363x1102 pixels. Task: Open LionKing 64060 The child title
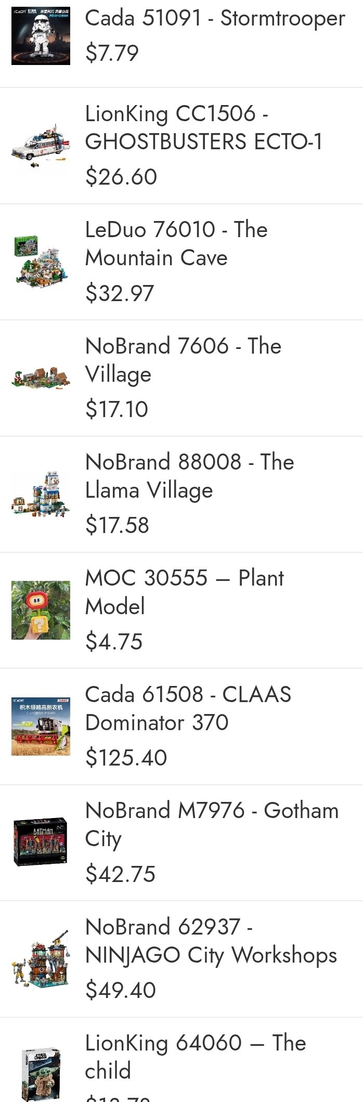pos(195,1057)
